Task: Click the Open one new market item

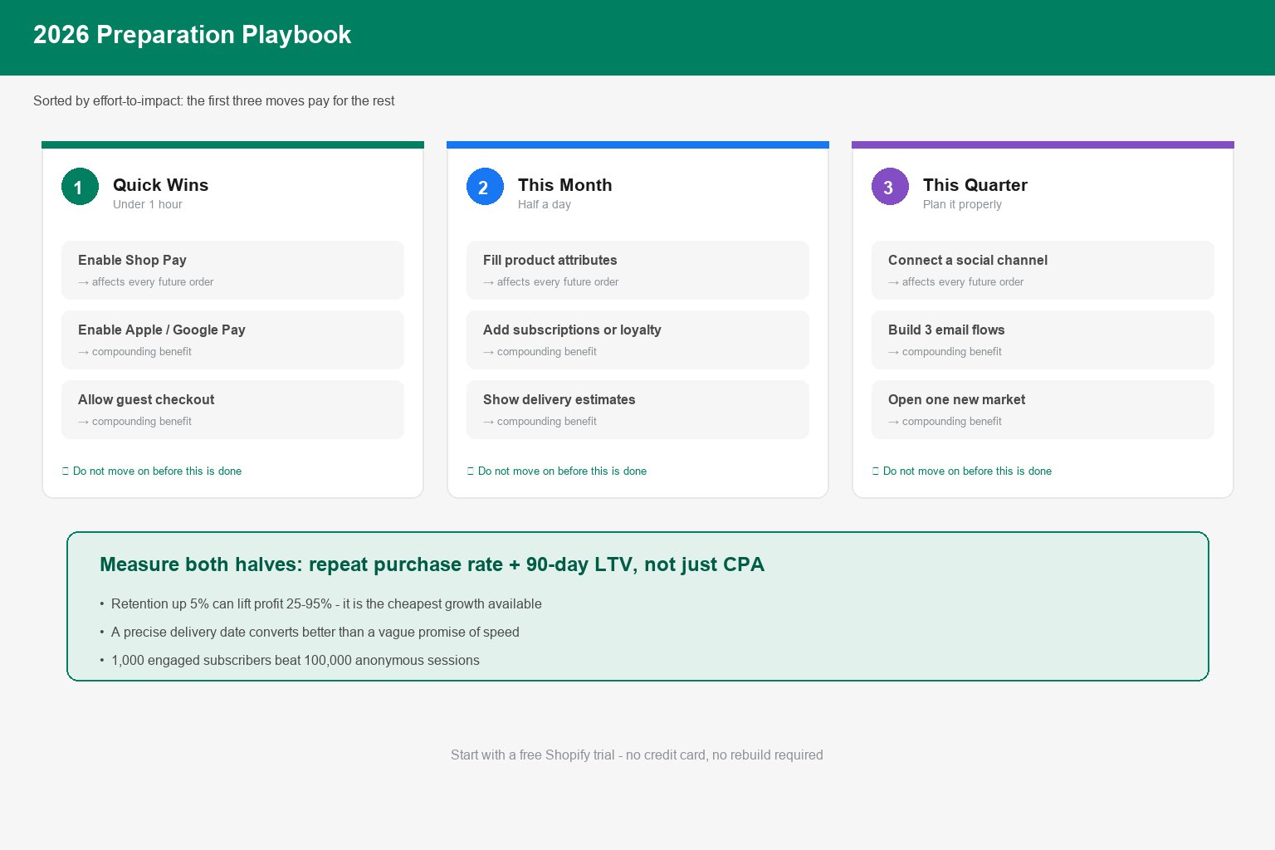Action: (x=1043, y=409)
